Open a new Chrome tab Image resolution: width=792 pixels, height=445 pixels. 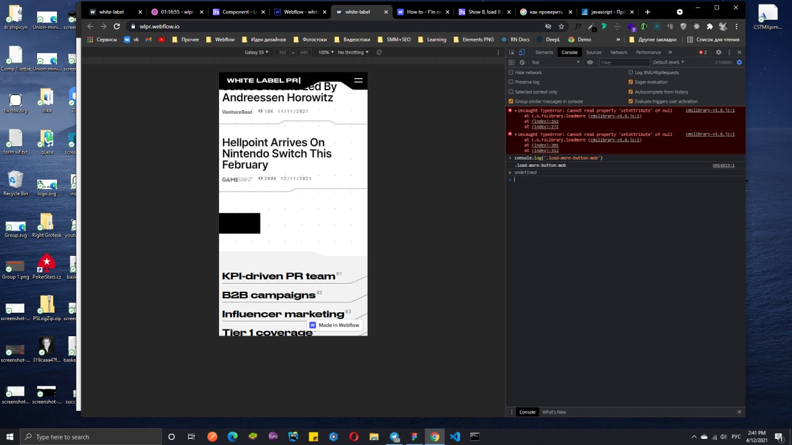point(647,12)
